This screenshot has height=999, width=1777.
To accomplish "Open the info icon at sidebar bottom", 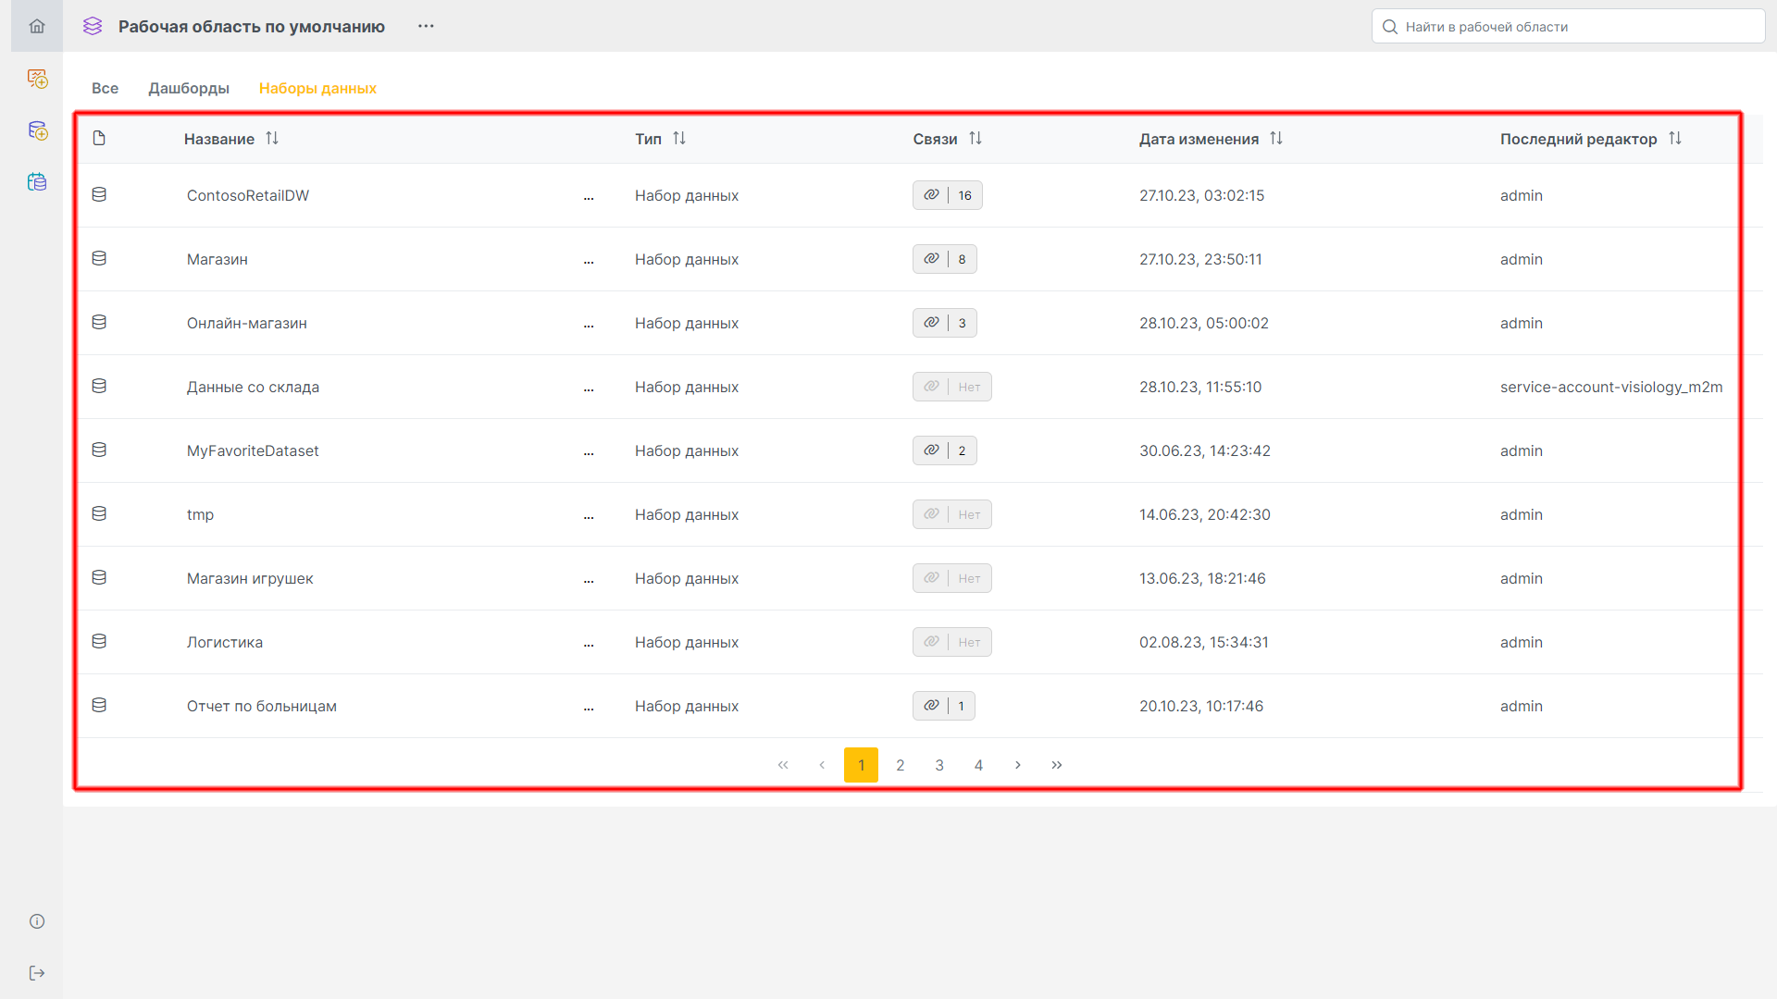I will click(37, 921).
